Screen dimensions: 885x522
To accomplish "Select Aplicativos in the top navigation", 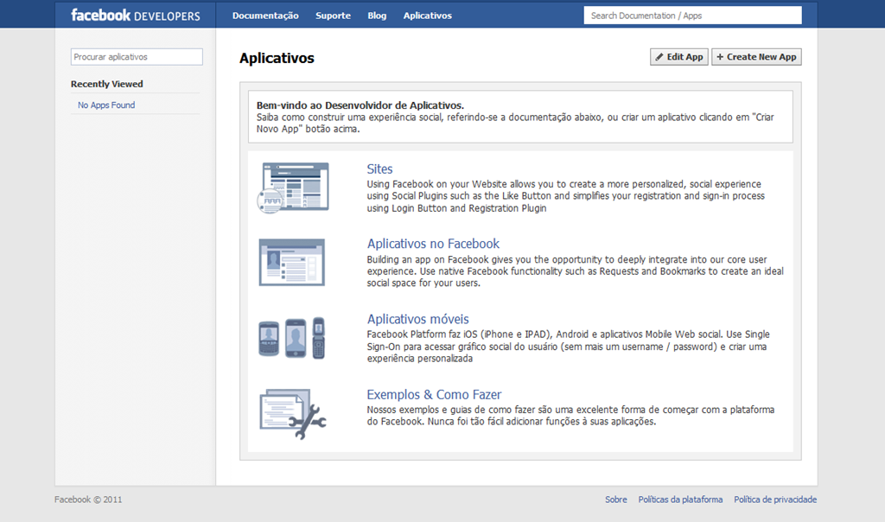I will tap(427, 16).
